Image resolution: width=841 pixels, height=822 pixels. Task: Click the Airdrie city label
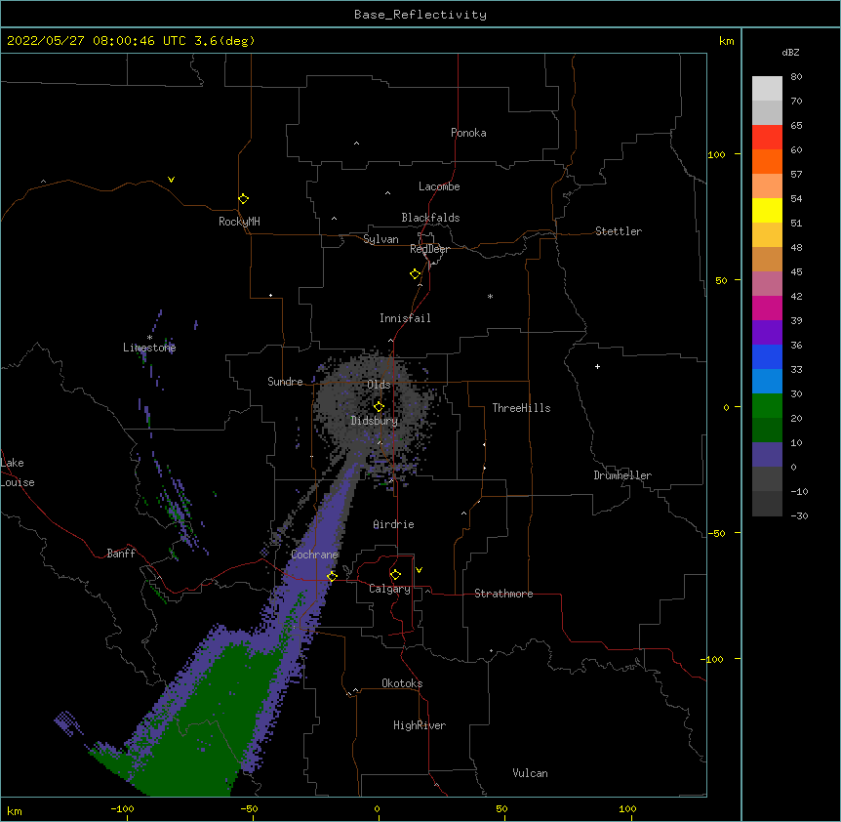393,524
